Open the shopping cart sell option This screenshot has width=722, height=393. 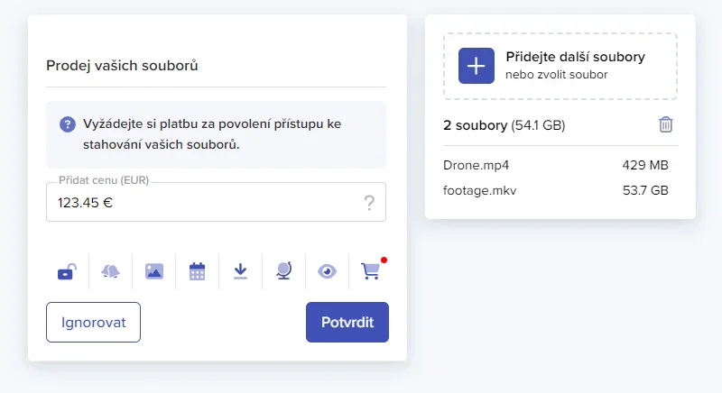(x=370, y=270)
